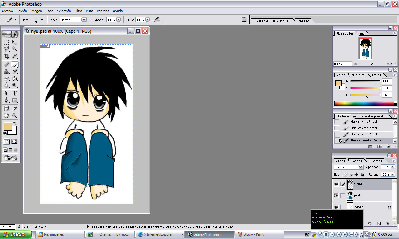Toggle lock transparent pixels
This screenshot has height=239, width=399.
tap(345, 175)
